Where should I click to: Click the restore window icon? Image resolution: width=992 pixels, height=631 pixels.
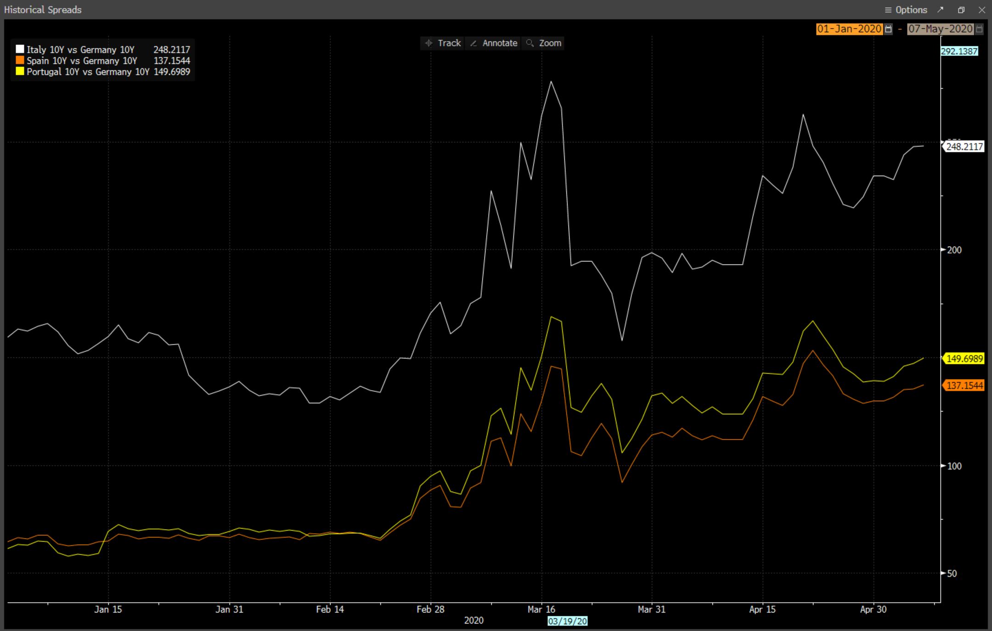(961, 10)
